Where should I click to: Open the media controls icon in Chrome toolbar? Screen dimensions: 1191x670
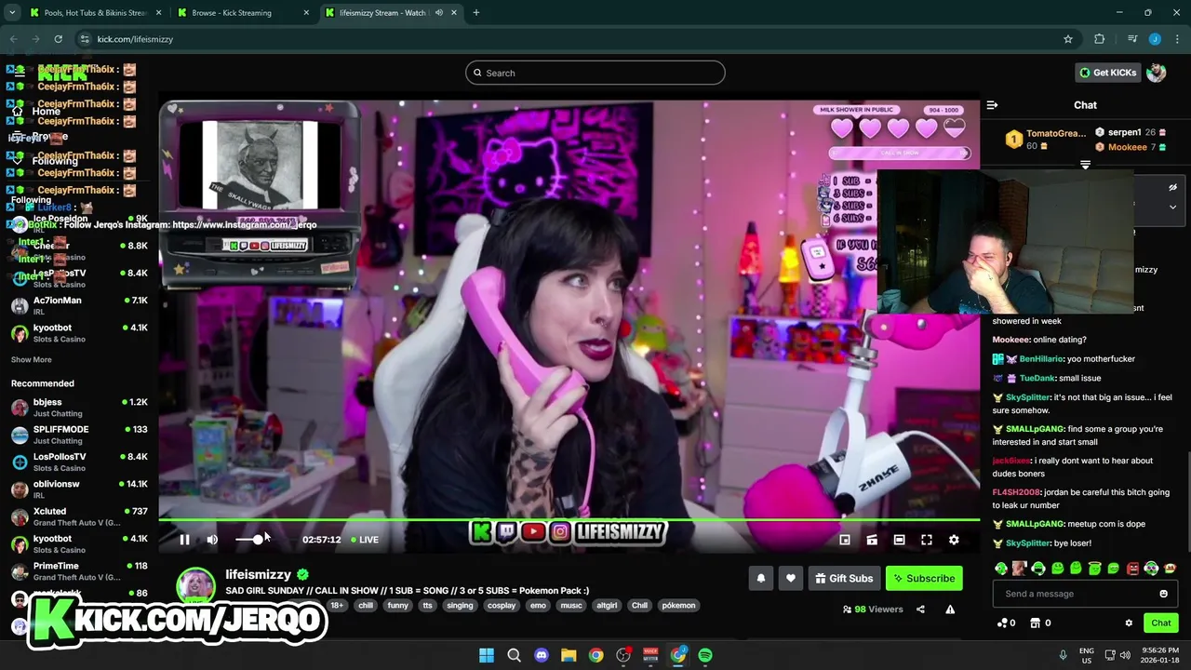click(x=1131, y=39)
